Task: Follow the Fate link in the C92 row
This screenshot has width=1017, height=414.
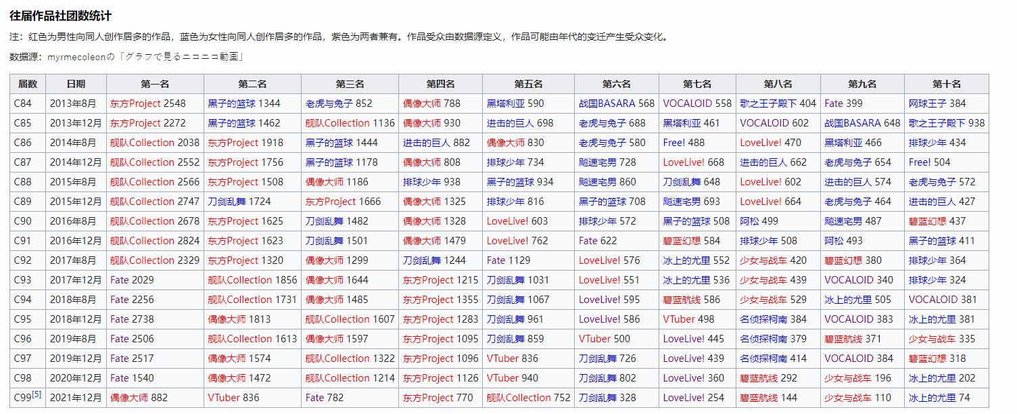Action: [x=496, y=260]
